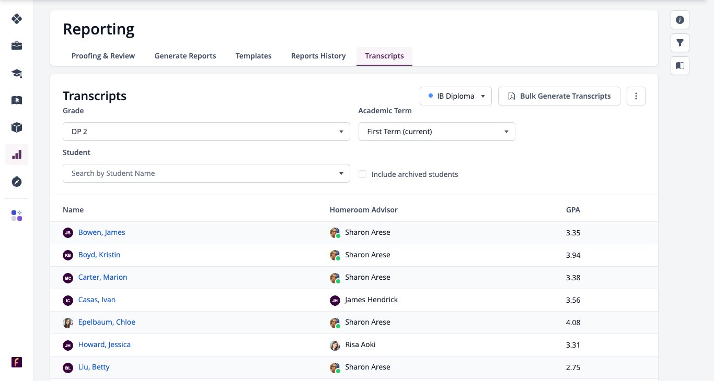The image size is (714, 381).
Task: Enable Include archived students checkbox
Action: (x=362, y=174)
